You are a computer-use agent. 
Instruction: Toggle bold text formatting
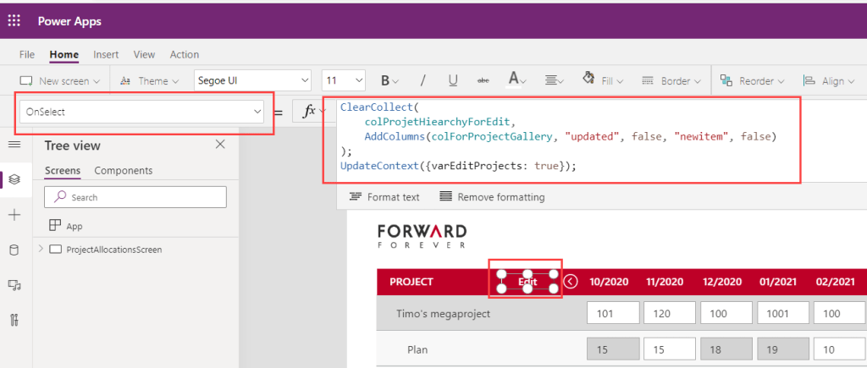385,81
